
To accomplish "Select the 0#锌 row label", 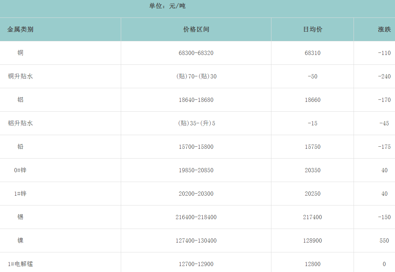I will point(20,170).
